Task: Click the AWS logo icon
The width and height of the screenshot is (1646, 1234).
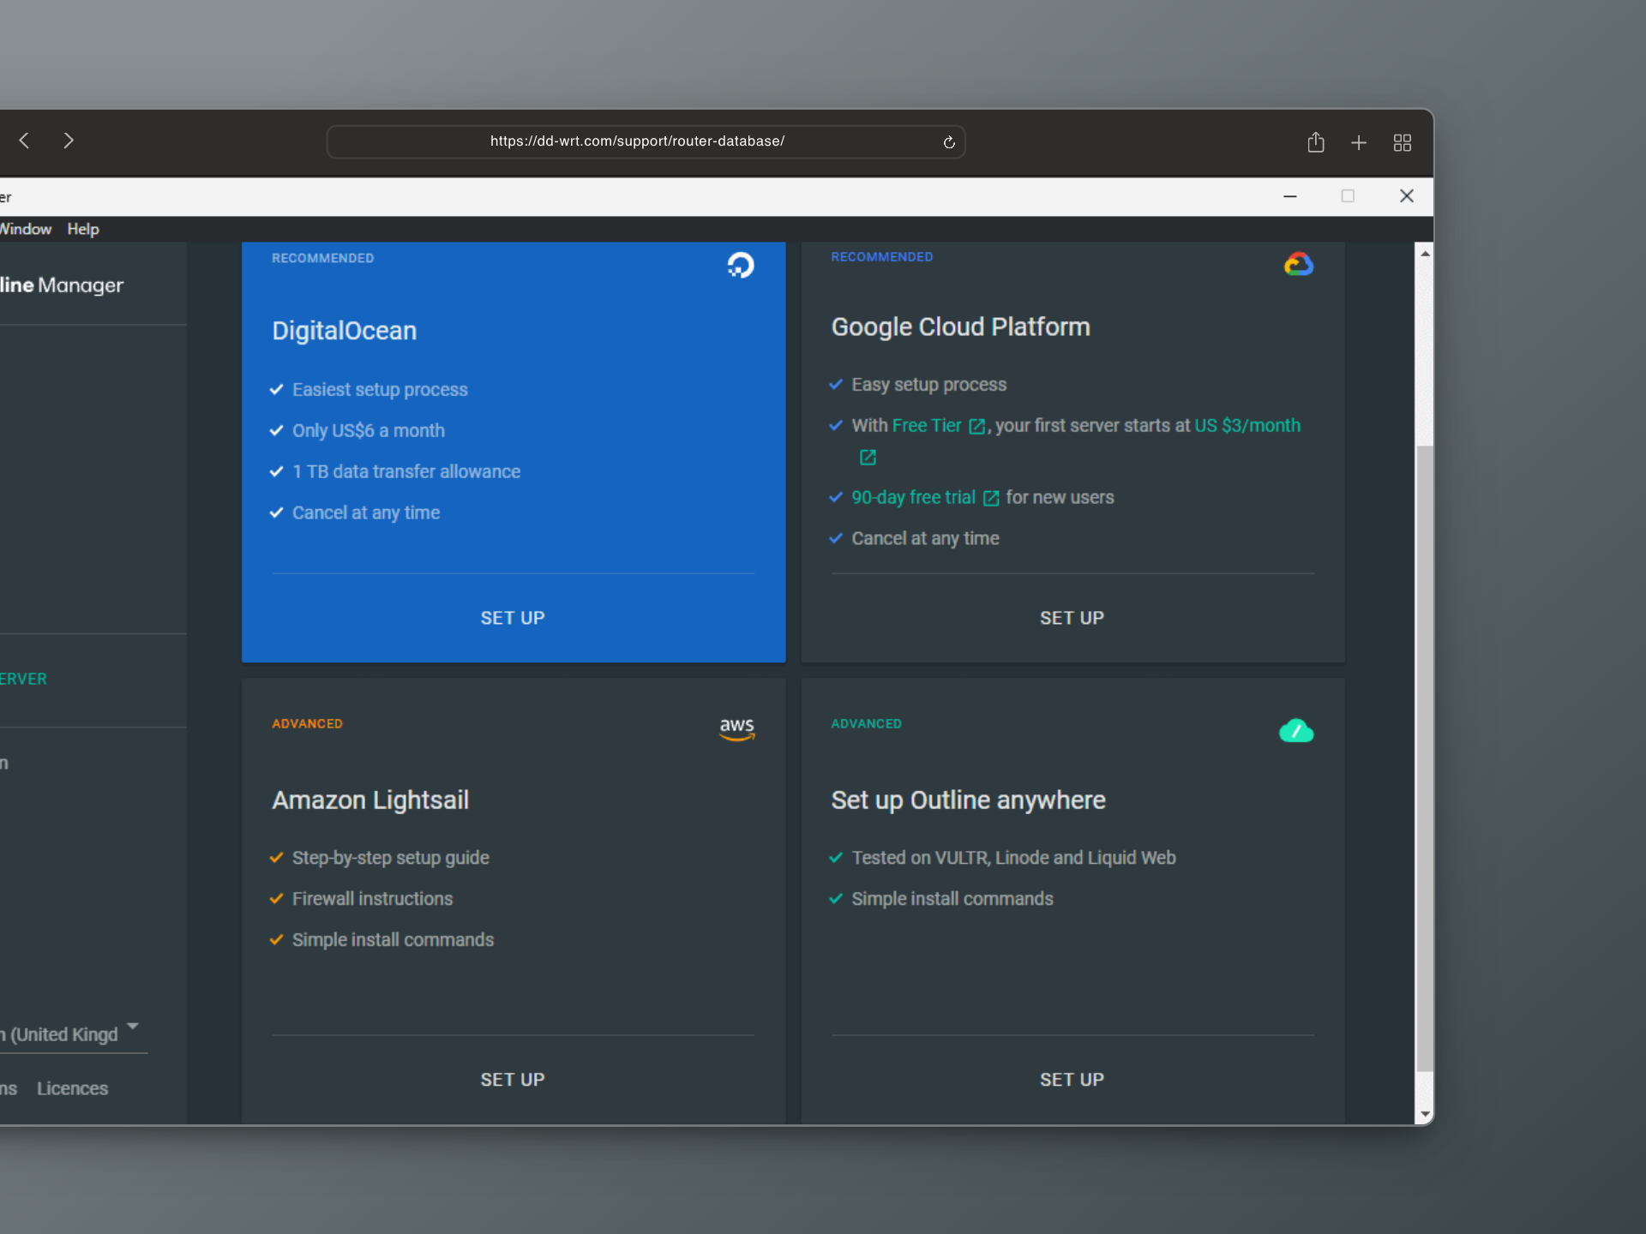Action: click(x=736, y=728)
